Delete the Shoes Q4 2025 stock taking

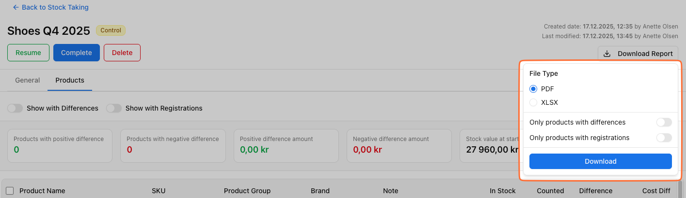click(x=122, y=53)
